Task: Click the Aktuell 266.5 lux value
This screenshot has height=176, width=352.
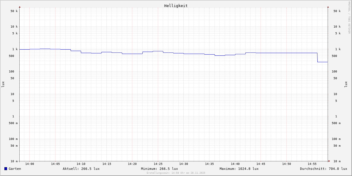Action: tap(81, 169)
